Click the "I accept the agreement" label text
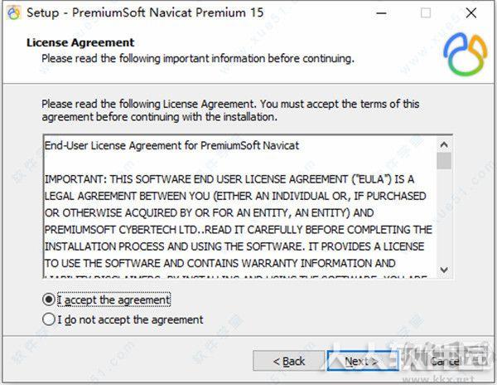 [113, 300]
